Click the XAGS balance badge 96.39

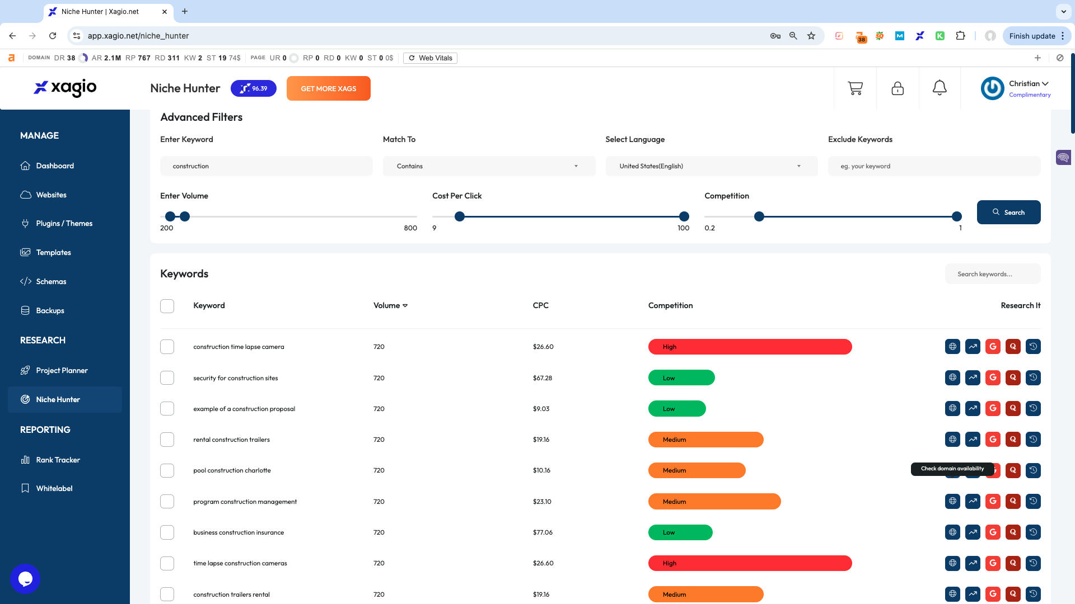(254, 88)
